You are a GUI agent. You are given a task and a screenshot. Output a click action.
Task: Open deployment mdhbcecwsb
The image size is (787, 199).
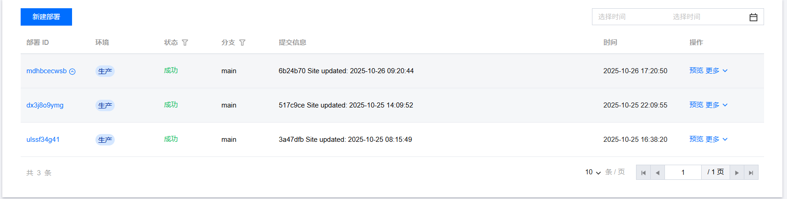46,71
